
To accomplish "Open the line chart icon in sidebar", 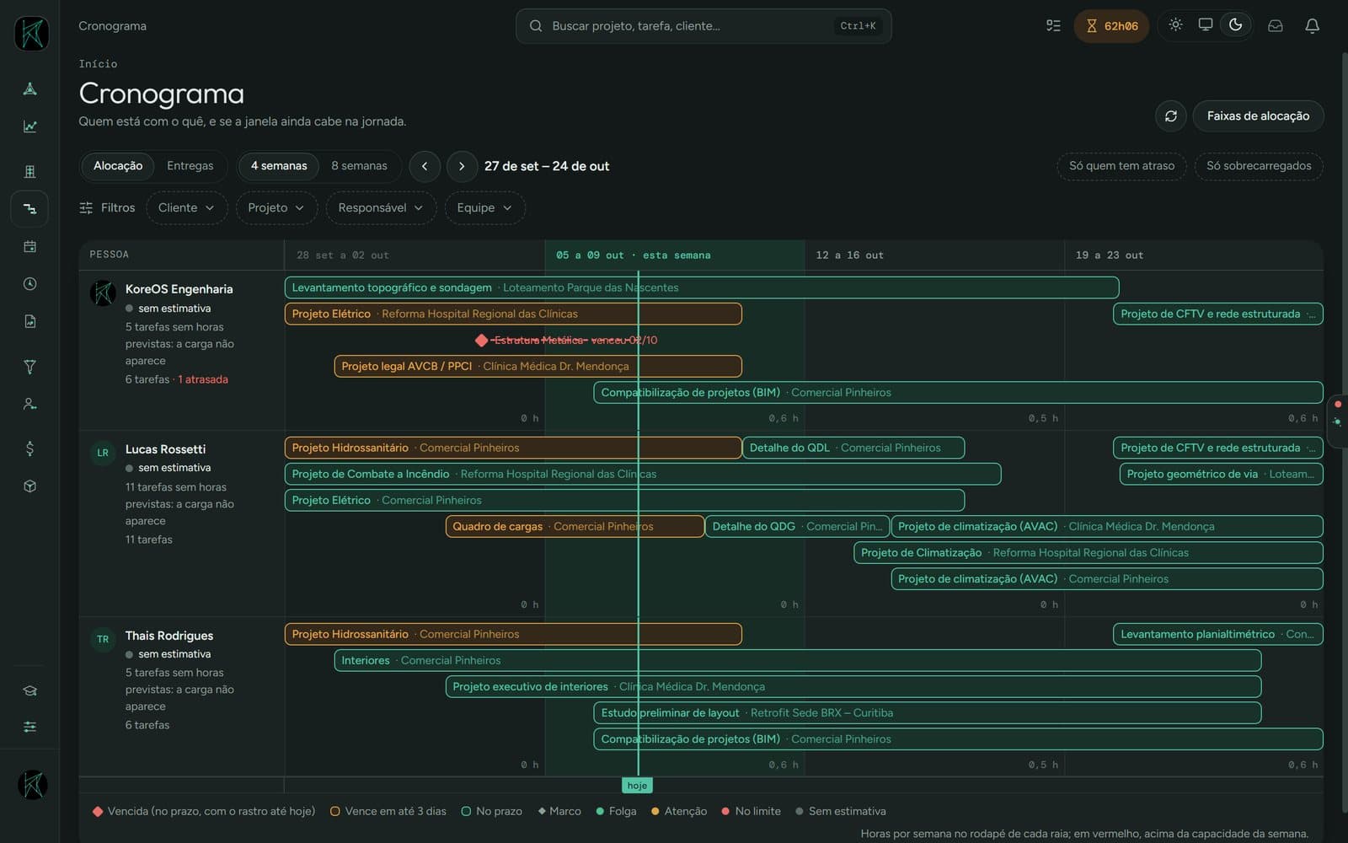I will 29,126.
